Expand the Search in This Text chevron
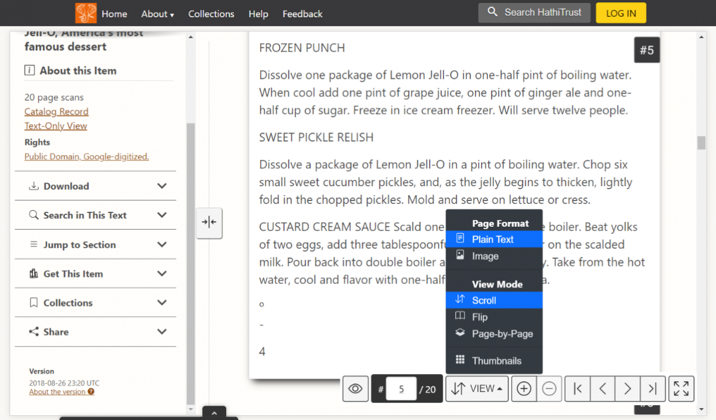716x420 pixels. click(x=162, y=215)
